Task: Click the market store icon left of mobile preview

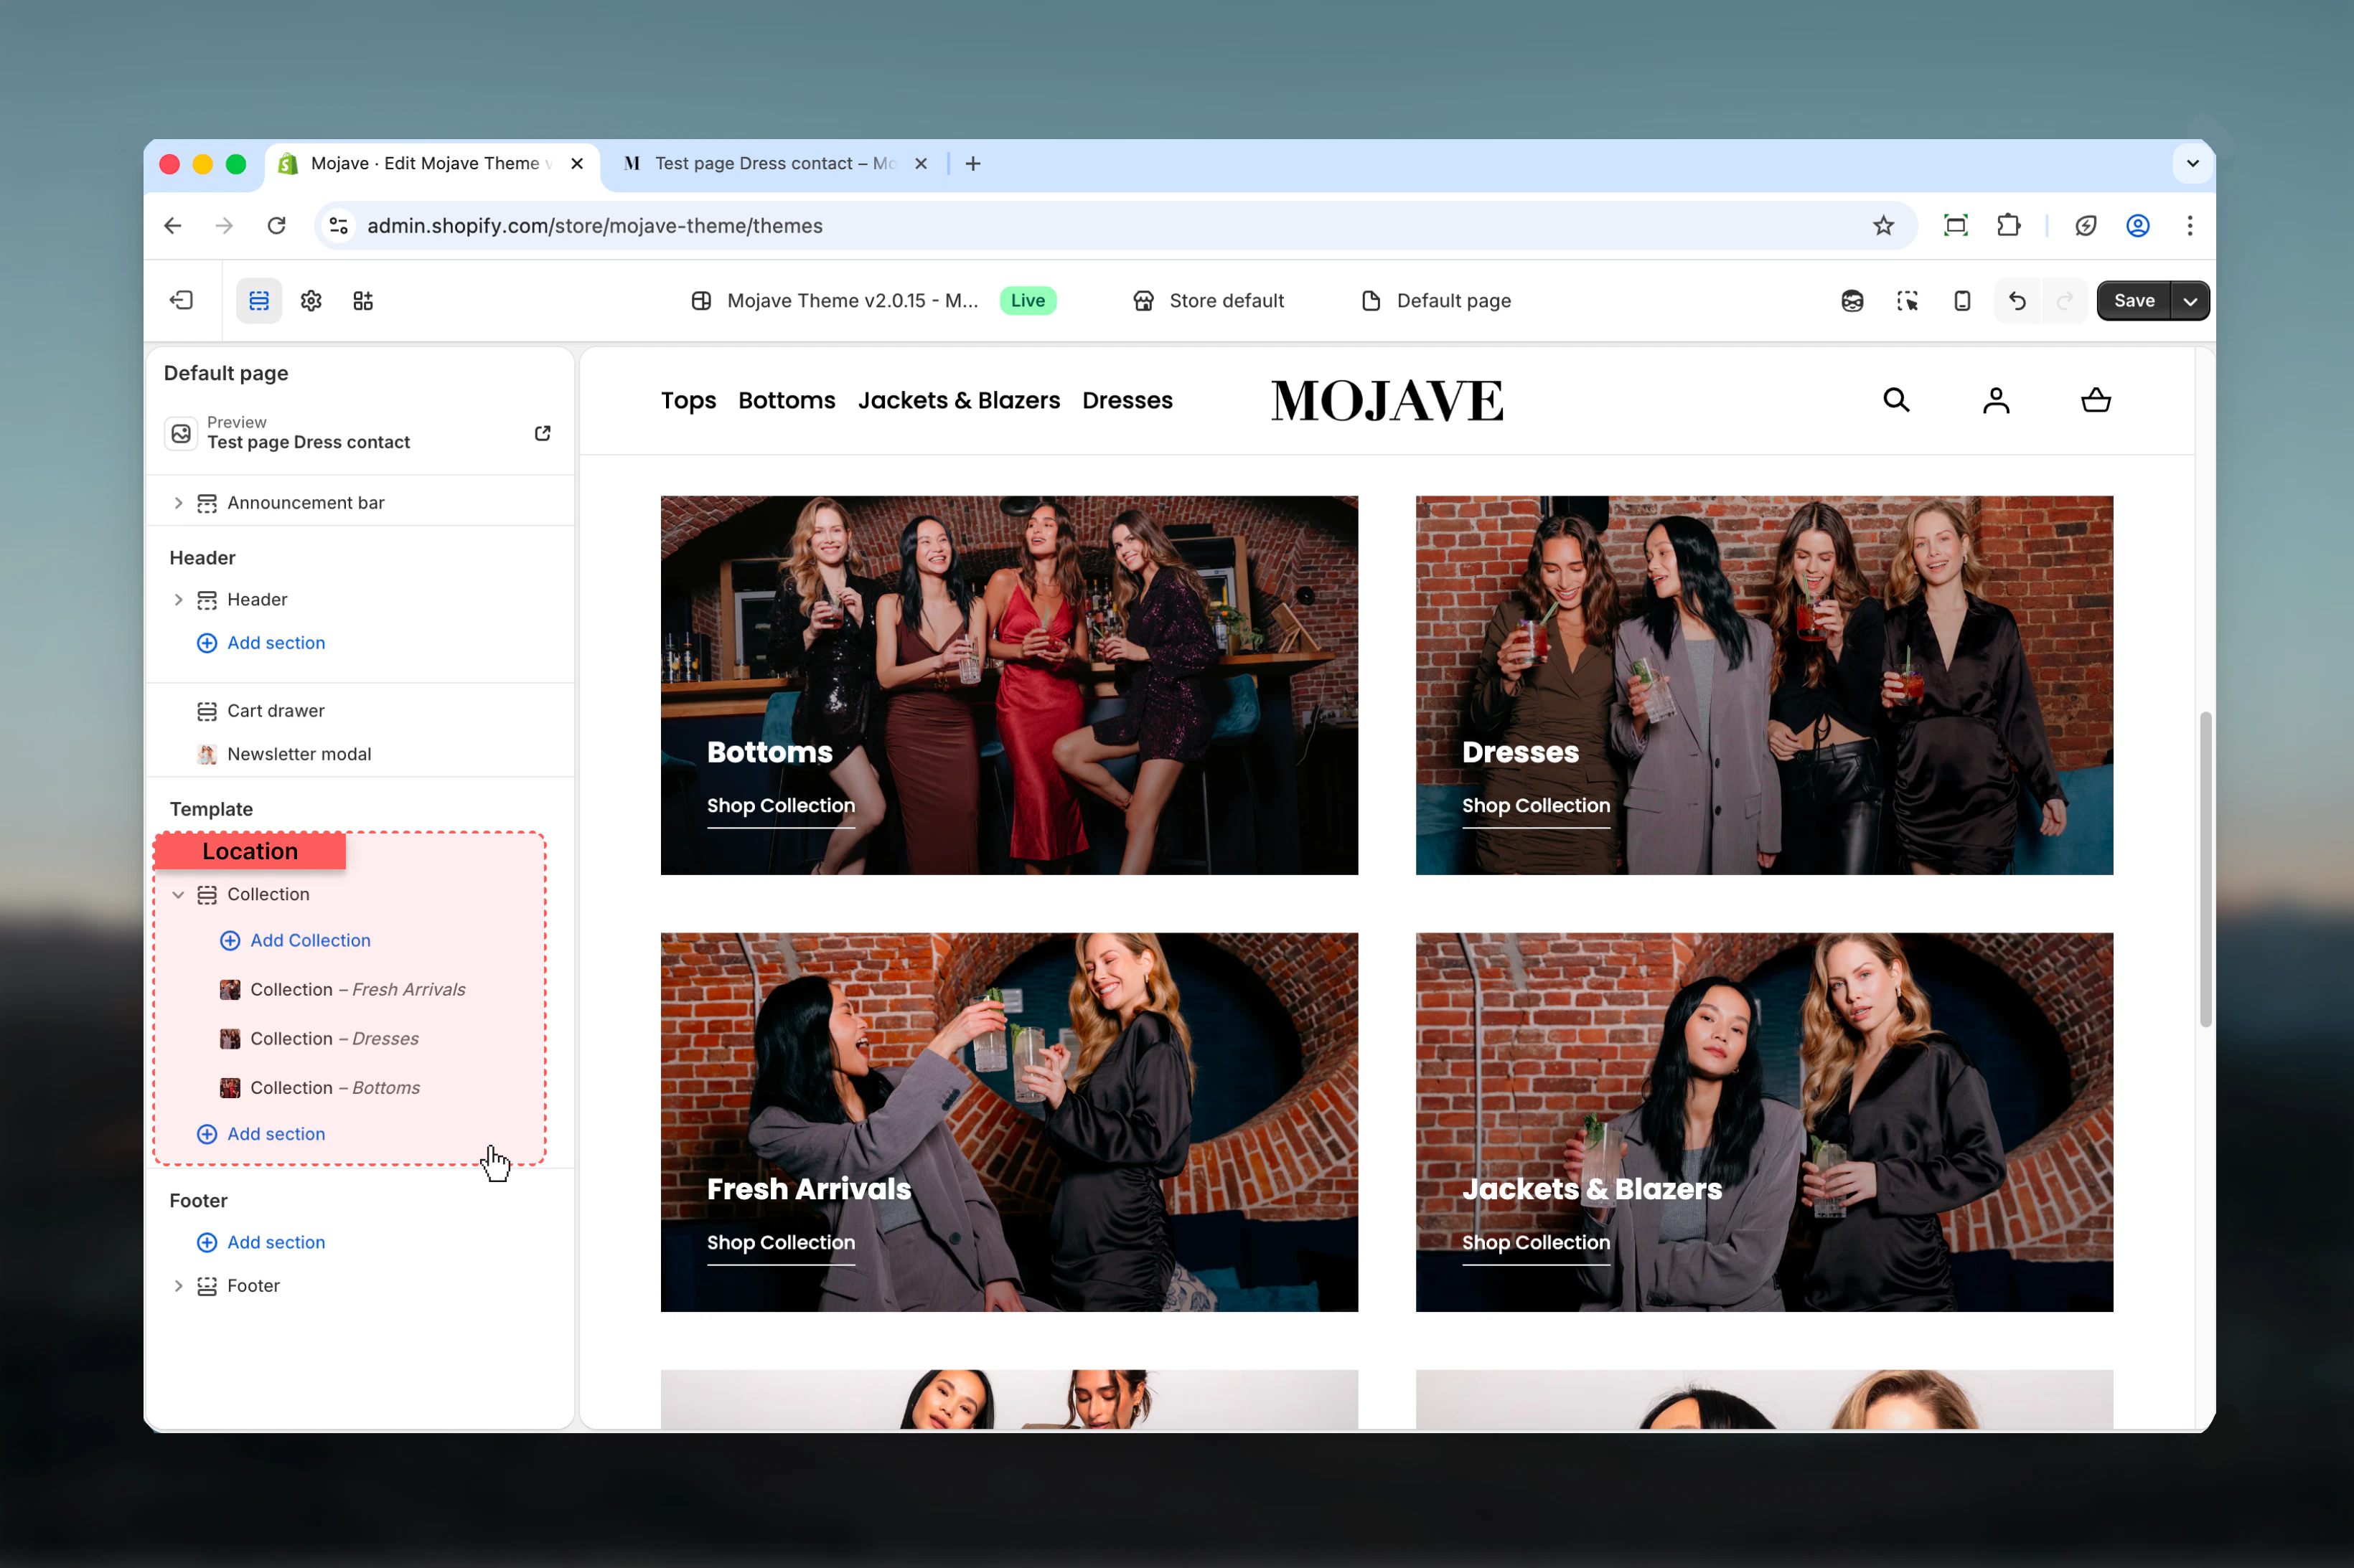Action: coord(1852,300)
